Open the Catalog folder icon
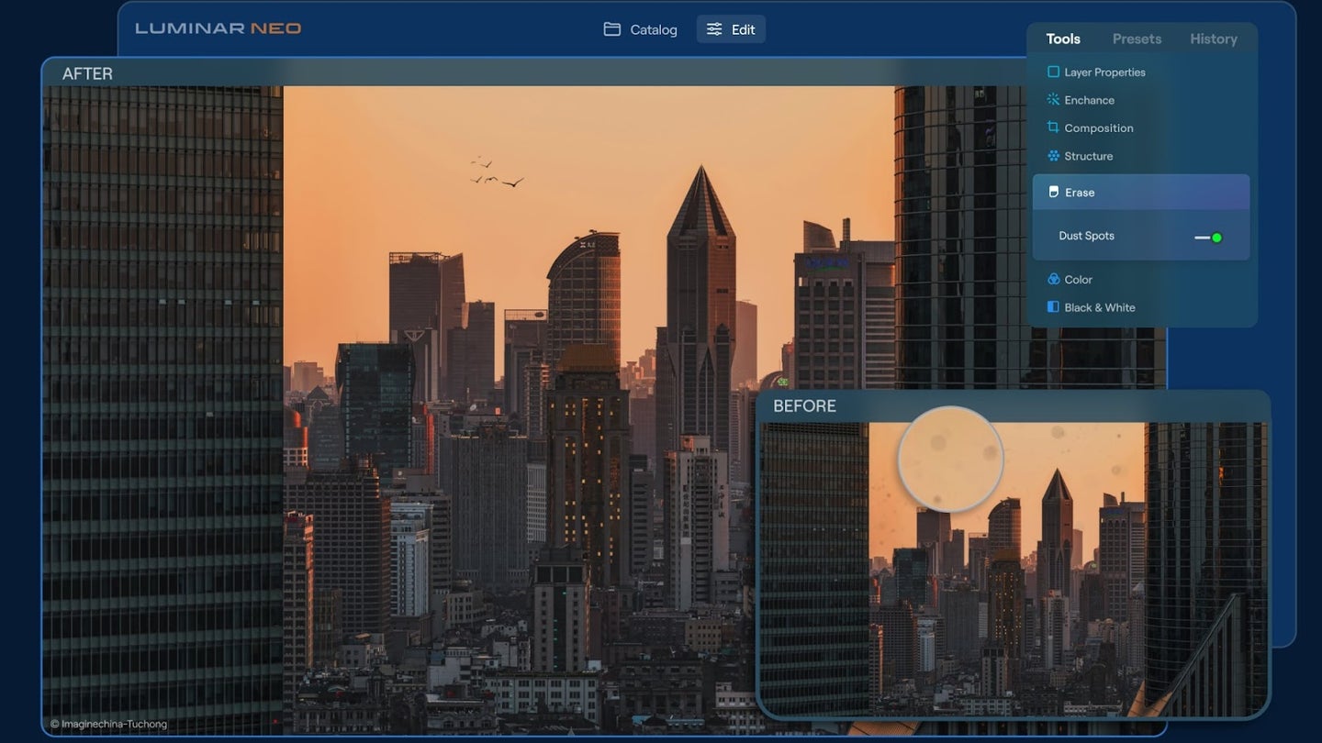This screenshot has width=1322, height=743. coord(612,29)
